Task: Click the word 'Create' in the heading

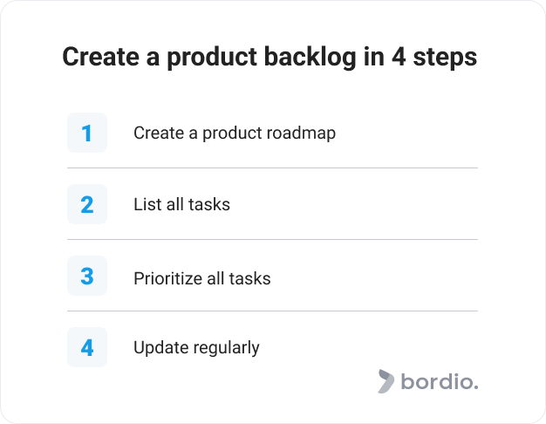Action: point(101,57)
